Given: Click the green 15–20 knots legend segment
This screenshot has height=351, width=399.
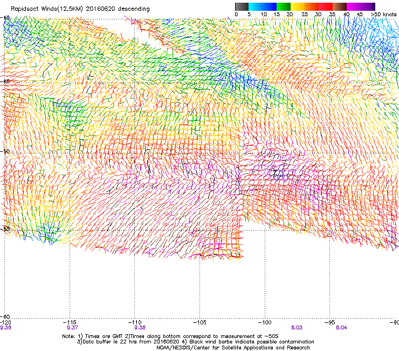Looking at the screenshot, I should coord(284,6).
